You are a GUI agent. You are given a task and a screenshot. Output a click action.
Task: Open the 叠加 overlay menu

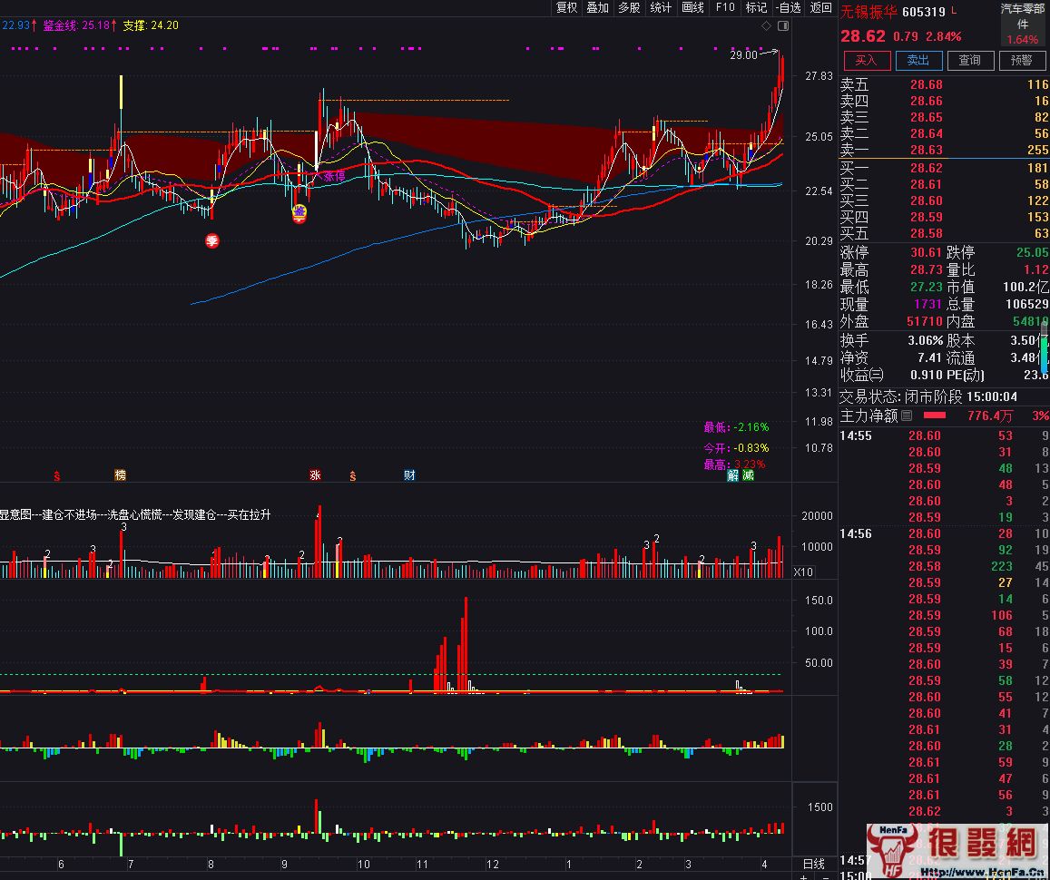coord(597,7)
